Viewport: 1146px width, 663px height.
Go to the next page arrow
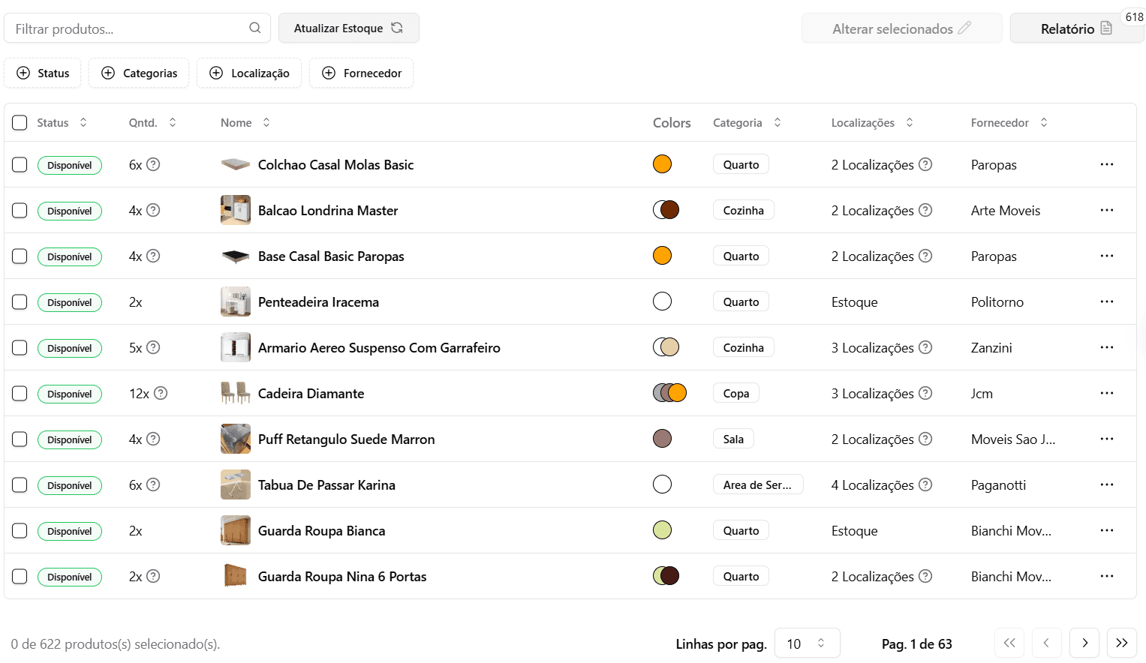tap(1084, 643)
